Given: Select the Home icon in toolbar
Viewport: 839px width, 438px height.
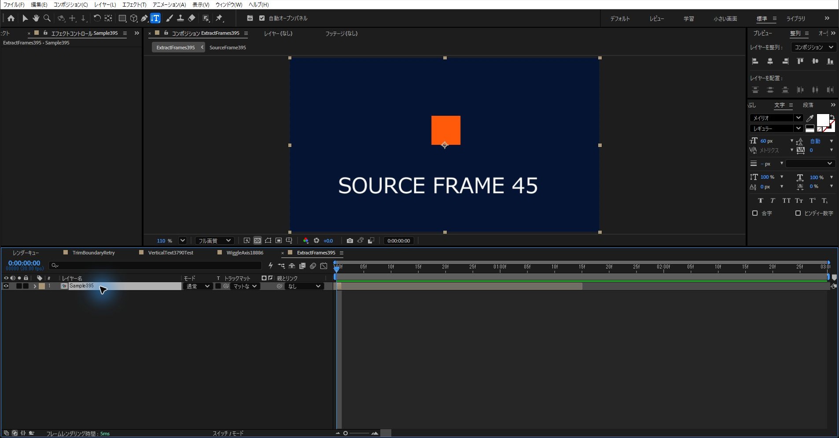Looking at the screenshot, I should [11, 18].
